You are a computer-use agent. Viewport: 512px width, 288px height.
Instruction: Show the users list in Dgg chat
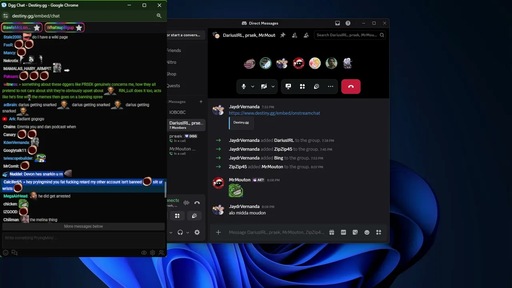pyautogui.click(x=161, y=253)
